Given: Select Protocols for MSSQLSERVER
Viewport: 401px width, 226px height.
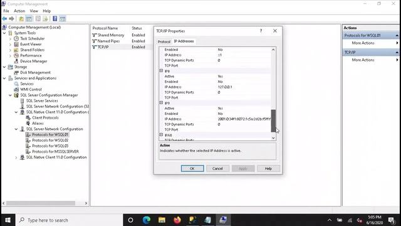Looking at the screenshot, I should pos(55,151).
